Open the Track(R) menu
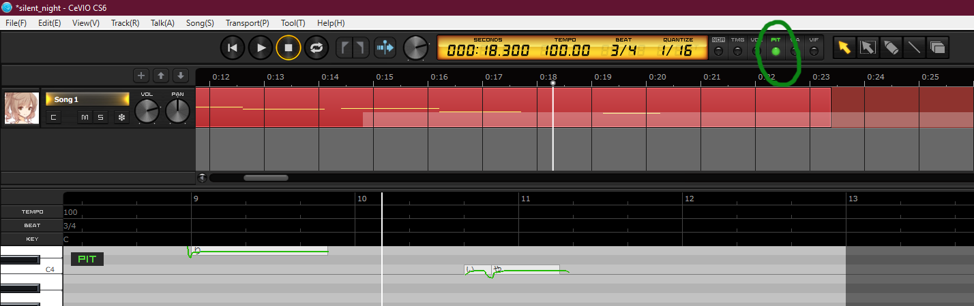The height and width of the screenshot is (306, 974). point(125,23)
